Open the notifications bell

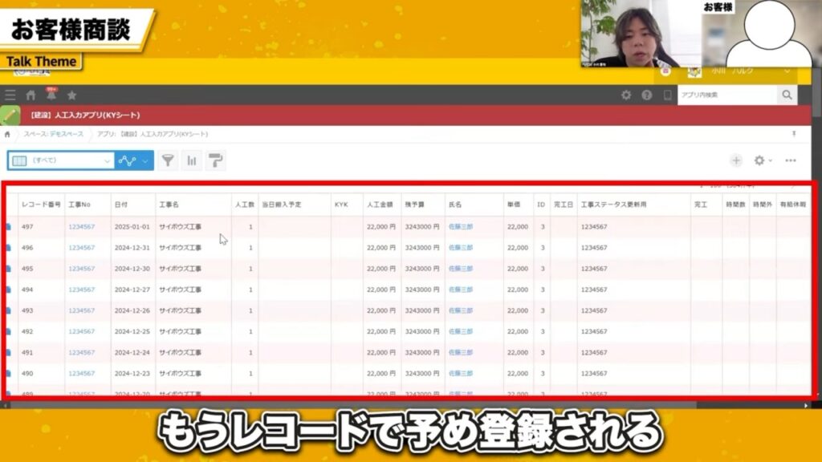(51, 95)
